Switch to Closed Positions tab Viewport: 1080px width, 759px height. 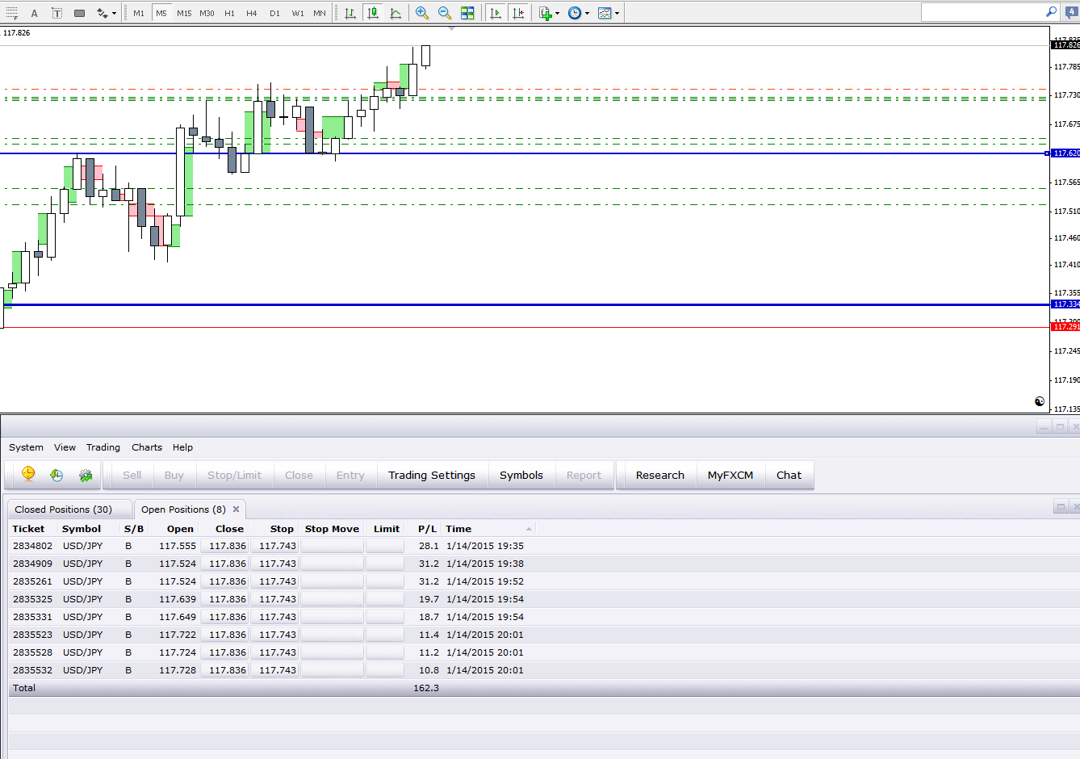64,509
